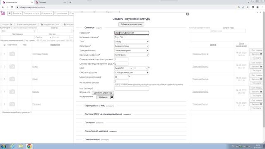
Task: Toggle the include subcategories checkbox
Action: click(x=12, y=28)
